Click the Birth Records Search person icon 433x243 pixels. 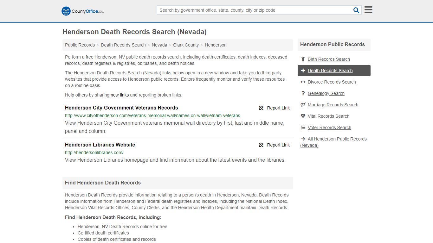click(x=303, y=59)
